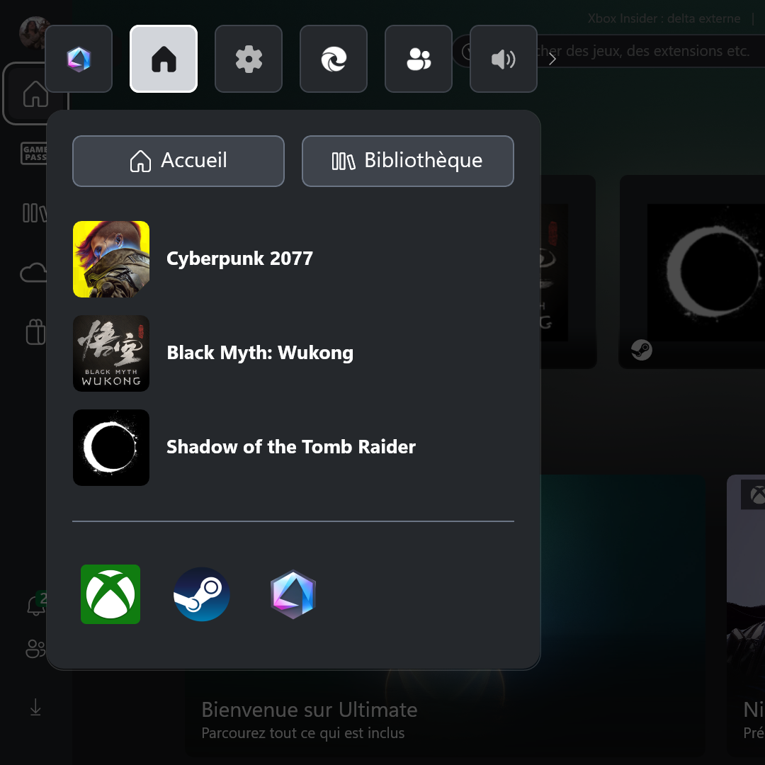Open downloads arrow in the sidebar
765x765 pixels.
pyautogui.click(x=35, y=707)
